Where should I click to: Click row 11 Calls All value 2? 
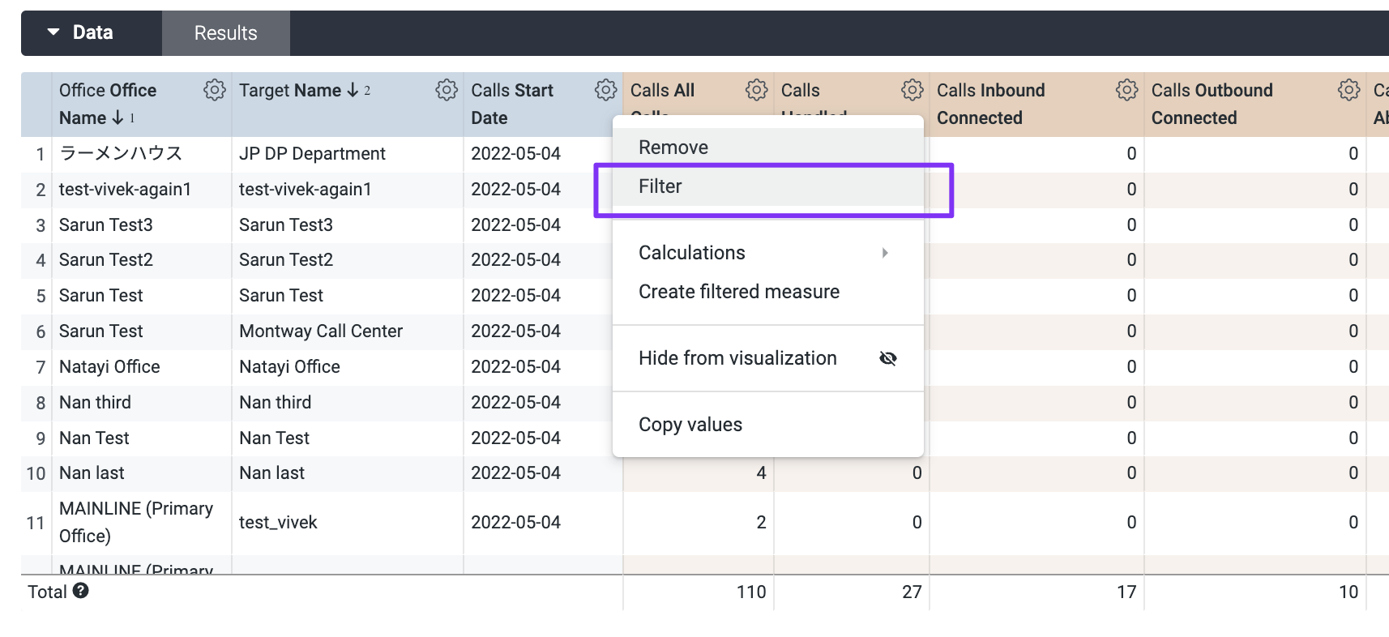(x=761, y=523)
